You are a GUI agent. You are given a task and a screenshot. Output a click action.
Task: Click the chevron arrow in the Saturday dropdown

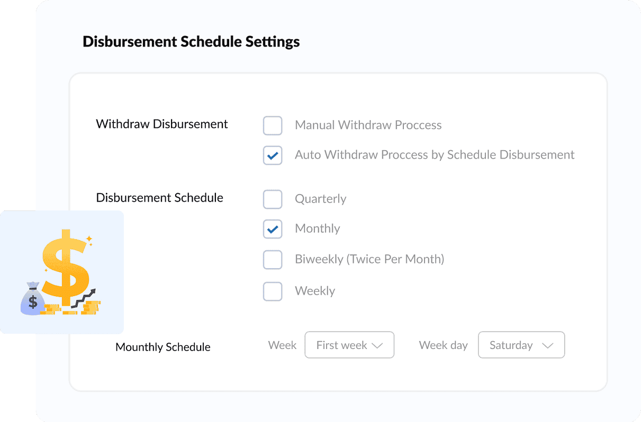548,345
